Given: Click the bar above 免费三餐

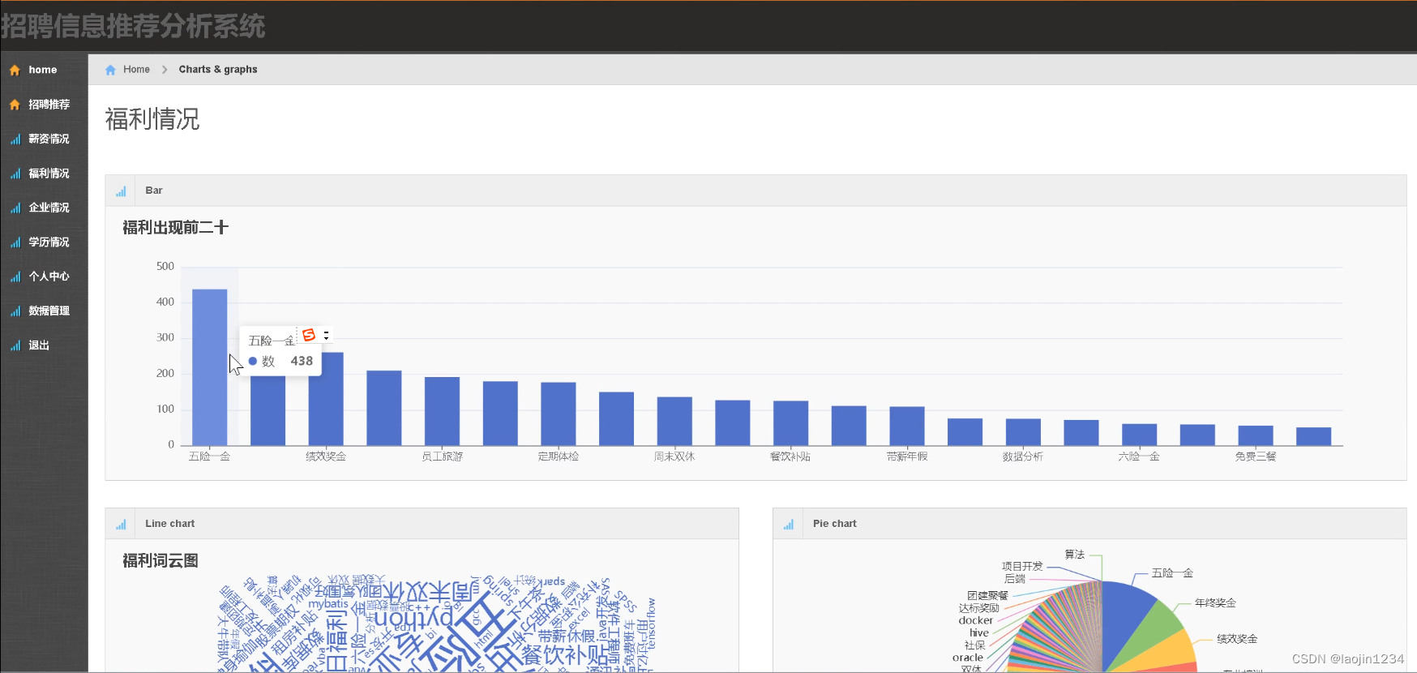Looking at the screenshot, I should (x=1256, y=435).
